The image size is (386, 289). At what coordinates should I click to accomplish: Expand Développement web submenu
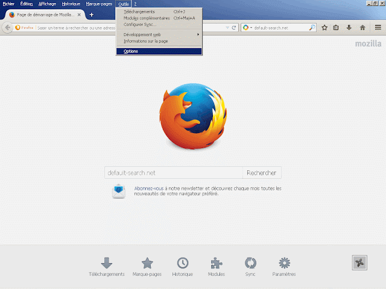[159, 35]
